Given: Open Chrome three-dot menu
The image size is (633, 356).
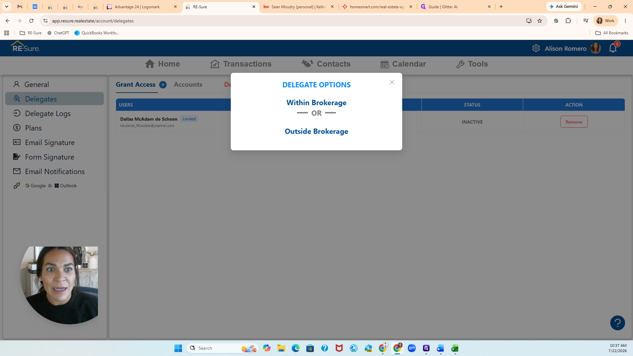Looking at the screenshot, I should (x=625, y=21).
